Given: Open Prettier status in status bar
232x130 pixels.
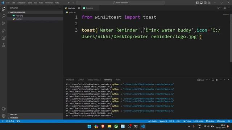Looking at the screenshot, I should point(221,121).
